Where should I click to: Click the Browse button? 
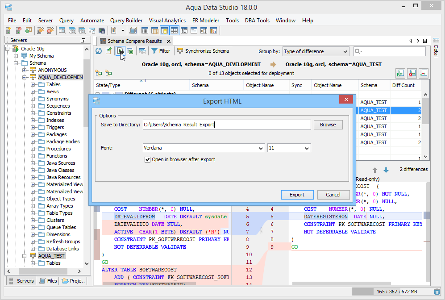coord(328,125)
